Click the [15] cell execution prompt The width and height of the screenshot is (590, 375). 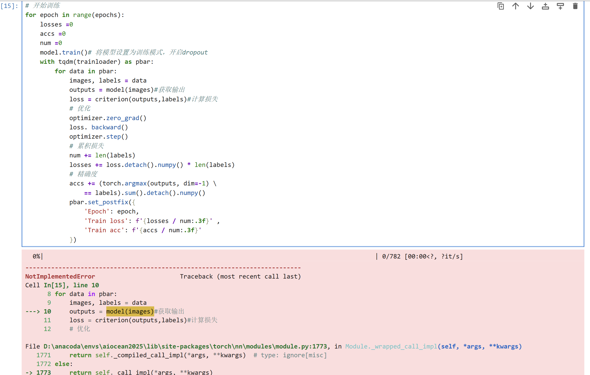(10, 6)
